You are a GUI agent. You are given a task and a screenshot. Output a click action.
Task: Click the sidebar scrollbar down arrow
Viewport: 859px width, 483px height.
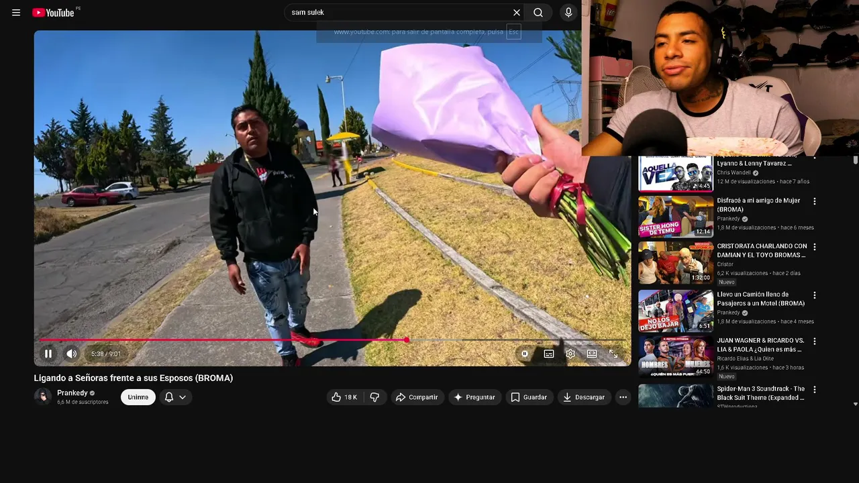tap(855, 404)
